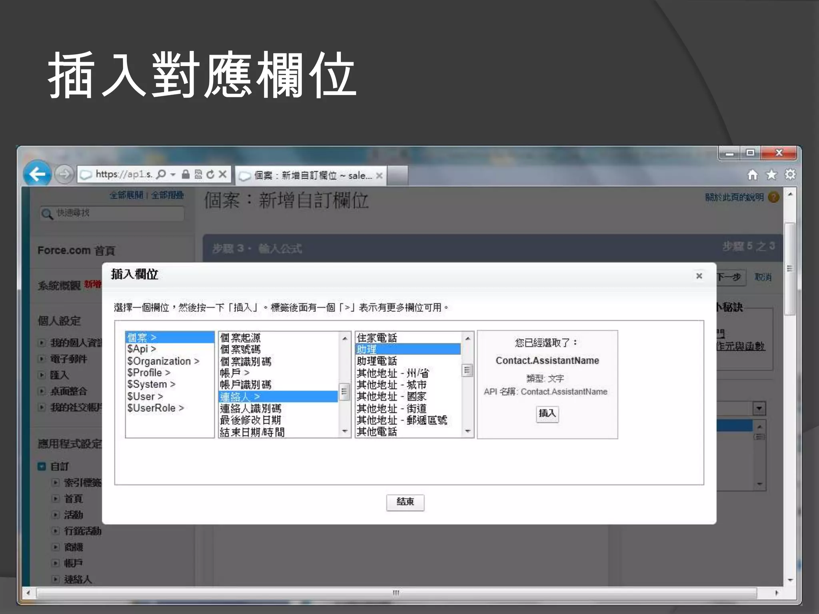Viewport: 819px width, 614px height.
Task: Click 全部展開 link in sidebar
Action: coord(126,195)
